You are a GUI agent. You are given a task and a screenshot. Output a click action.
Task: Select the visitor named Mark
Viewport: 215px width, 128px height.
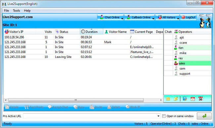(x=83, y=42)
